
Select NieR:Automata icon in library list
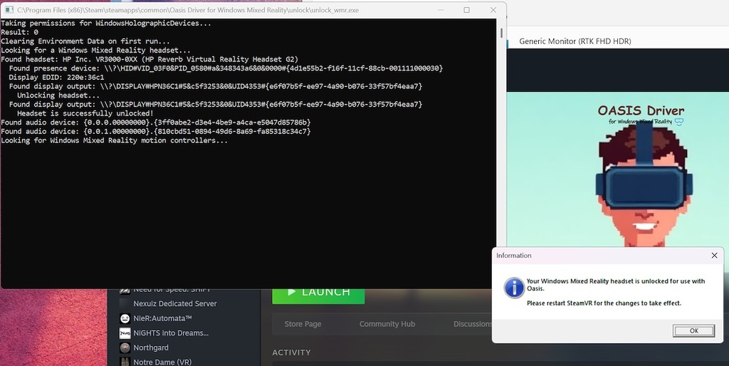pos(125,318)
